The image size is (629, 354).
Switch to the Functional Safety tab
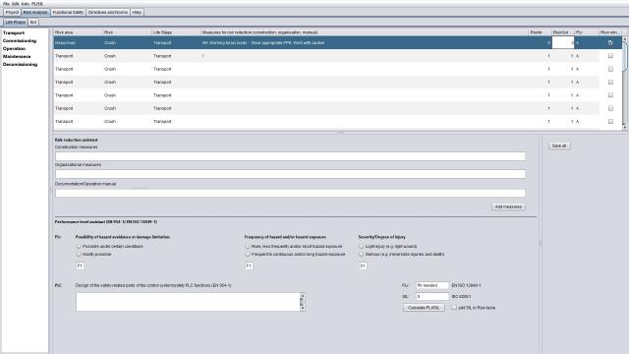[x=68, y=13]
